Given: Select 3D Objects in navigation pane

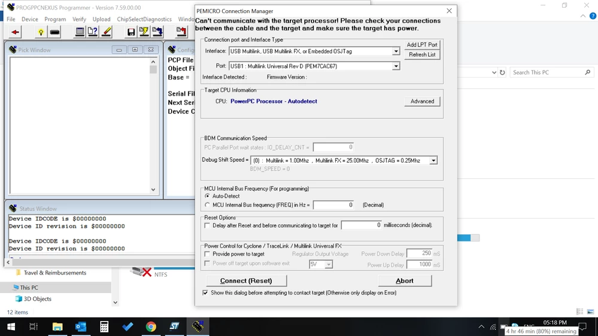Looking at the screenshot, I should pos(37,299).
